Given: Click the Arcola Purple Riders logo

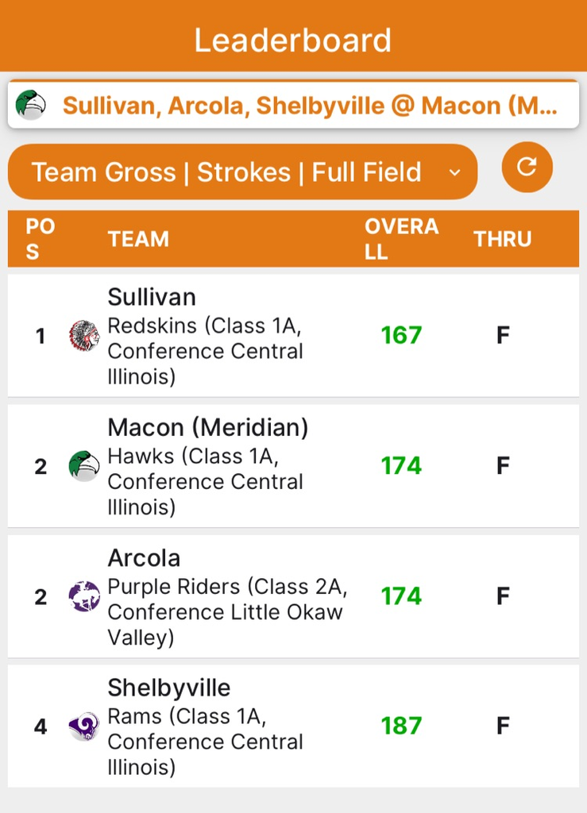Looking at the screenshot, I should point(84,596).
